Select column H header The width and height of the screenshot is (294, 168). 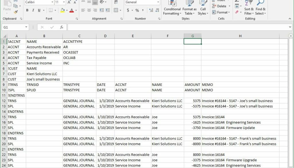tap(240, 36)
